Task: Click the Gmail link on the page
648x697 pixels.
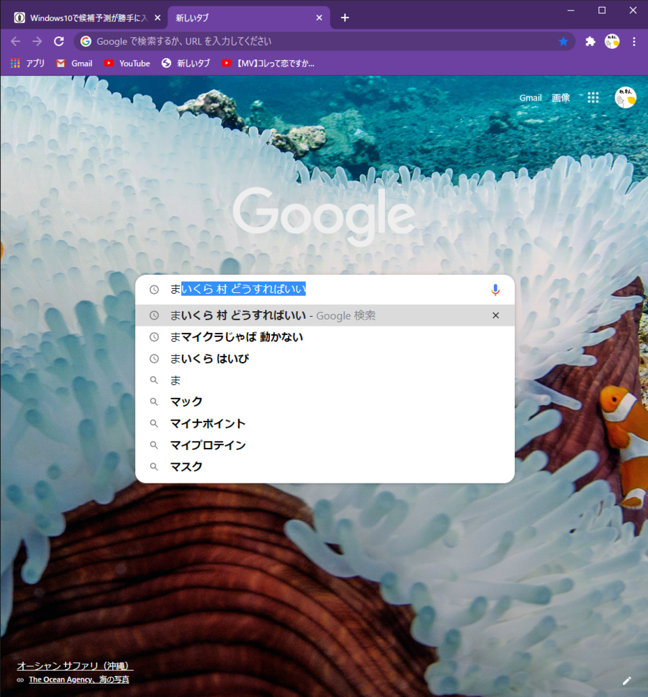Action: click(x=530, y=98)
